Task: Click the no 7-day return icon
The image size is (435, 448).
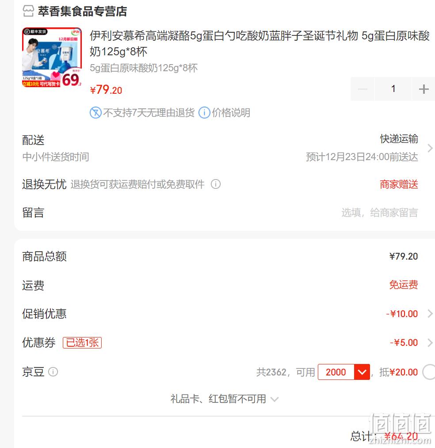Action: (95, 113)
